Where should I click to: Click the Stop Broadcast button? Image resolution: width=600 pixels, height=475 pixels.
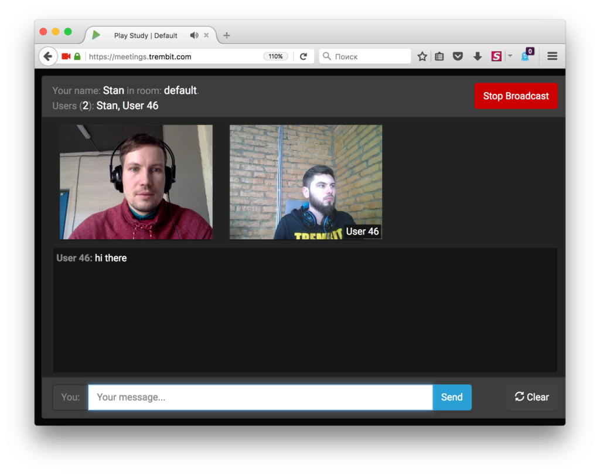pos(516,96)
